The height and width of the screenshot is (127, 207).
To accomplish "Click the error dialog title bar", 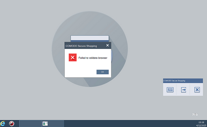I will 88,46.
